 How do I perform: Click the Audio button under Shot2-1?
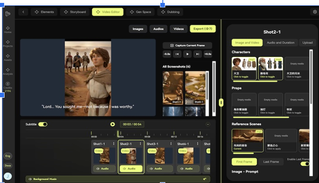pos(131,169)
